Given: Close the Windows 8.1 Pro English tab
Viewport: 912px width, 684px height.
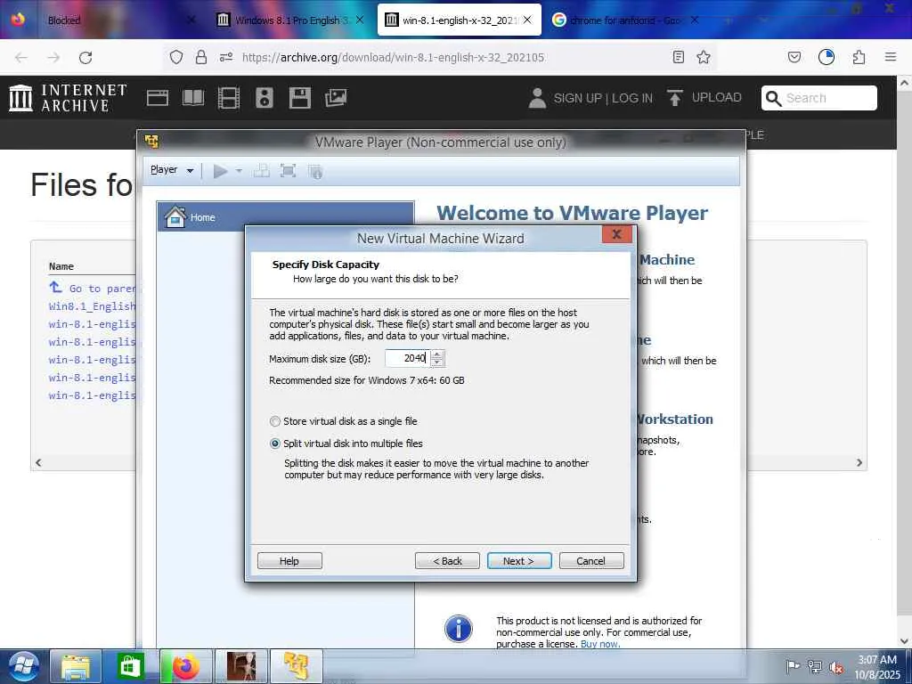Looking at the screenshot, I should (360, 20).
